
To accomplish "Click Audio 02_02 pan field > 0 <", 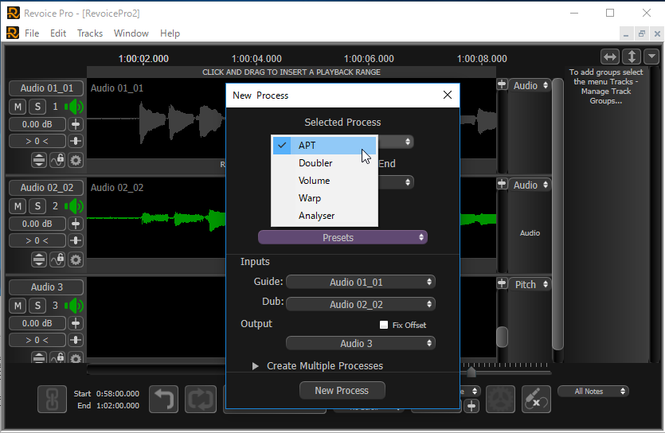I will [x=37, y=240].
